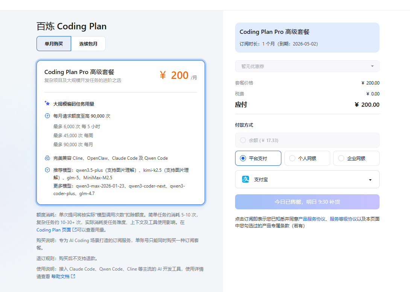
Task: Click the 订阅时长 expiry line
Action: pos(279,44)
